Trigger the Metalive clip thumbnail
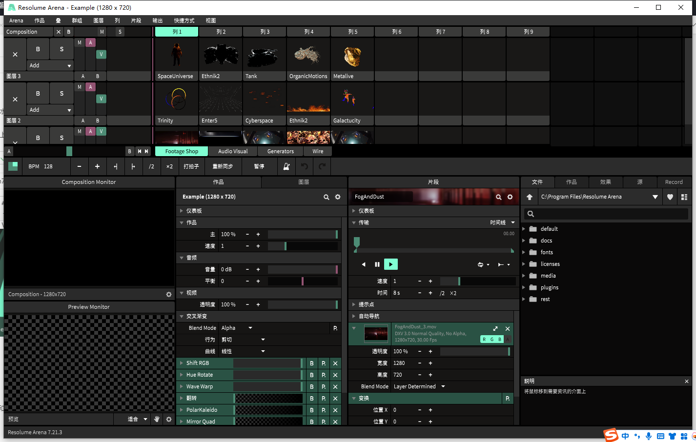This screenshot has height=442, width=696. click(352, 55)
